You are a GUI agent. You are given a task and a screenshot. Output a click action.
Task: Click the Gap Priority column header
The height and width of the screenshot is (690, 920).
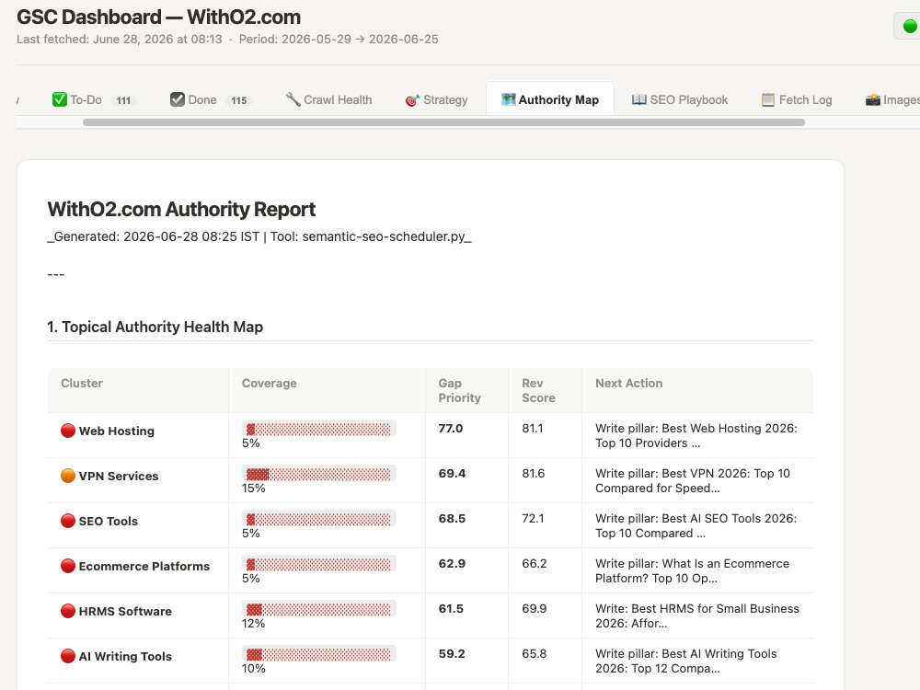click(x=459, y=390)
